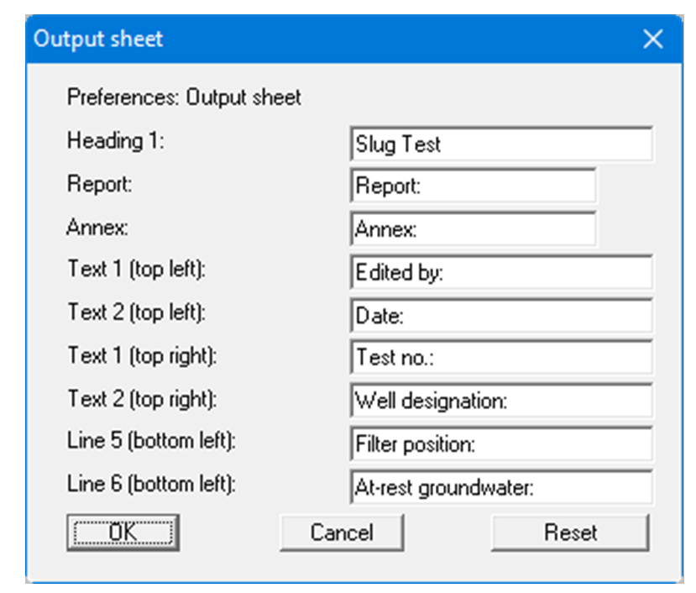Screen dimensions: 696x593
Task: Click the Cancel button
Action: tap(341, 531)
